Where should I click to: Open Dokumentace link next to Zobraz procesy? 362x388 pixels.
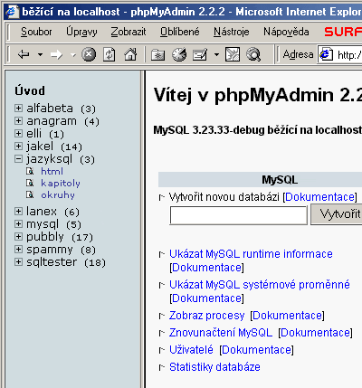coord(287,316)
